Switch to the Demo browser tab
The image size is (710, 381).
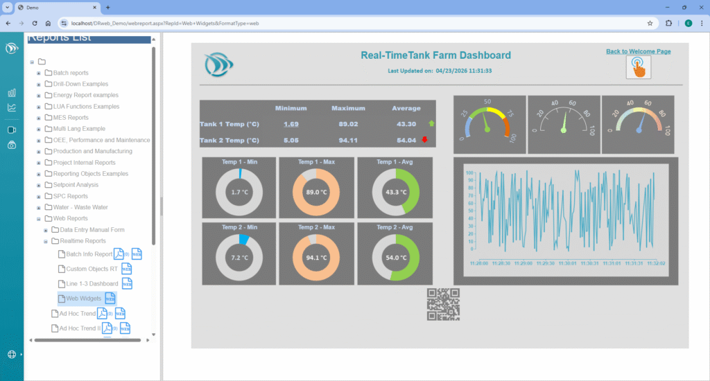pyautogui.click(x=57, y=8)
